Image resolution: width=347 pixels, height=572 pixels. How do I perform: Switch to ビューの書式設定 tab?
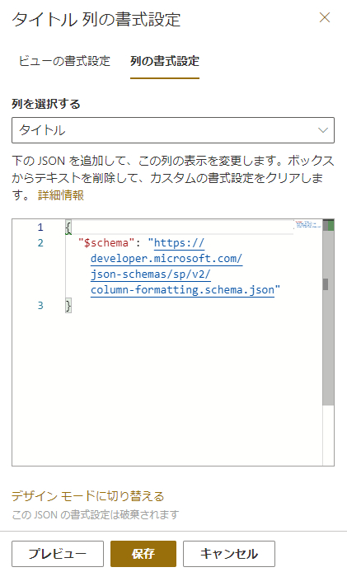[64, 61]
